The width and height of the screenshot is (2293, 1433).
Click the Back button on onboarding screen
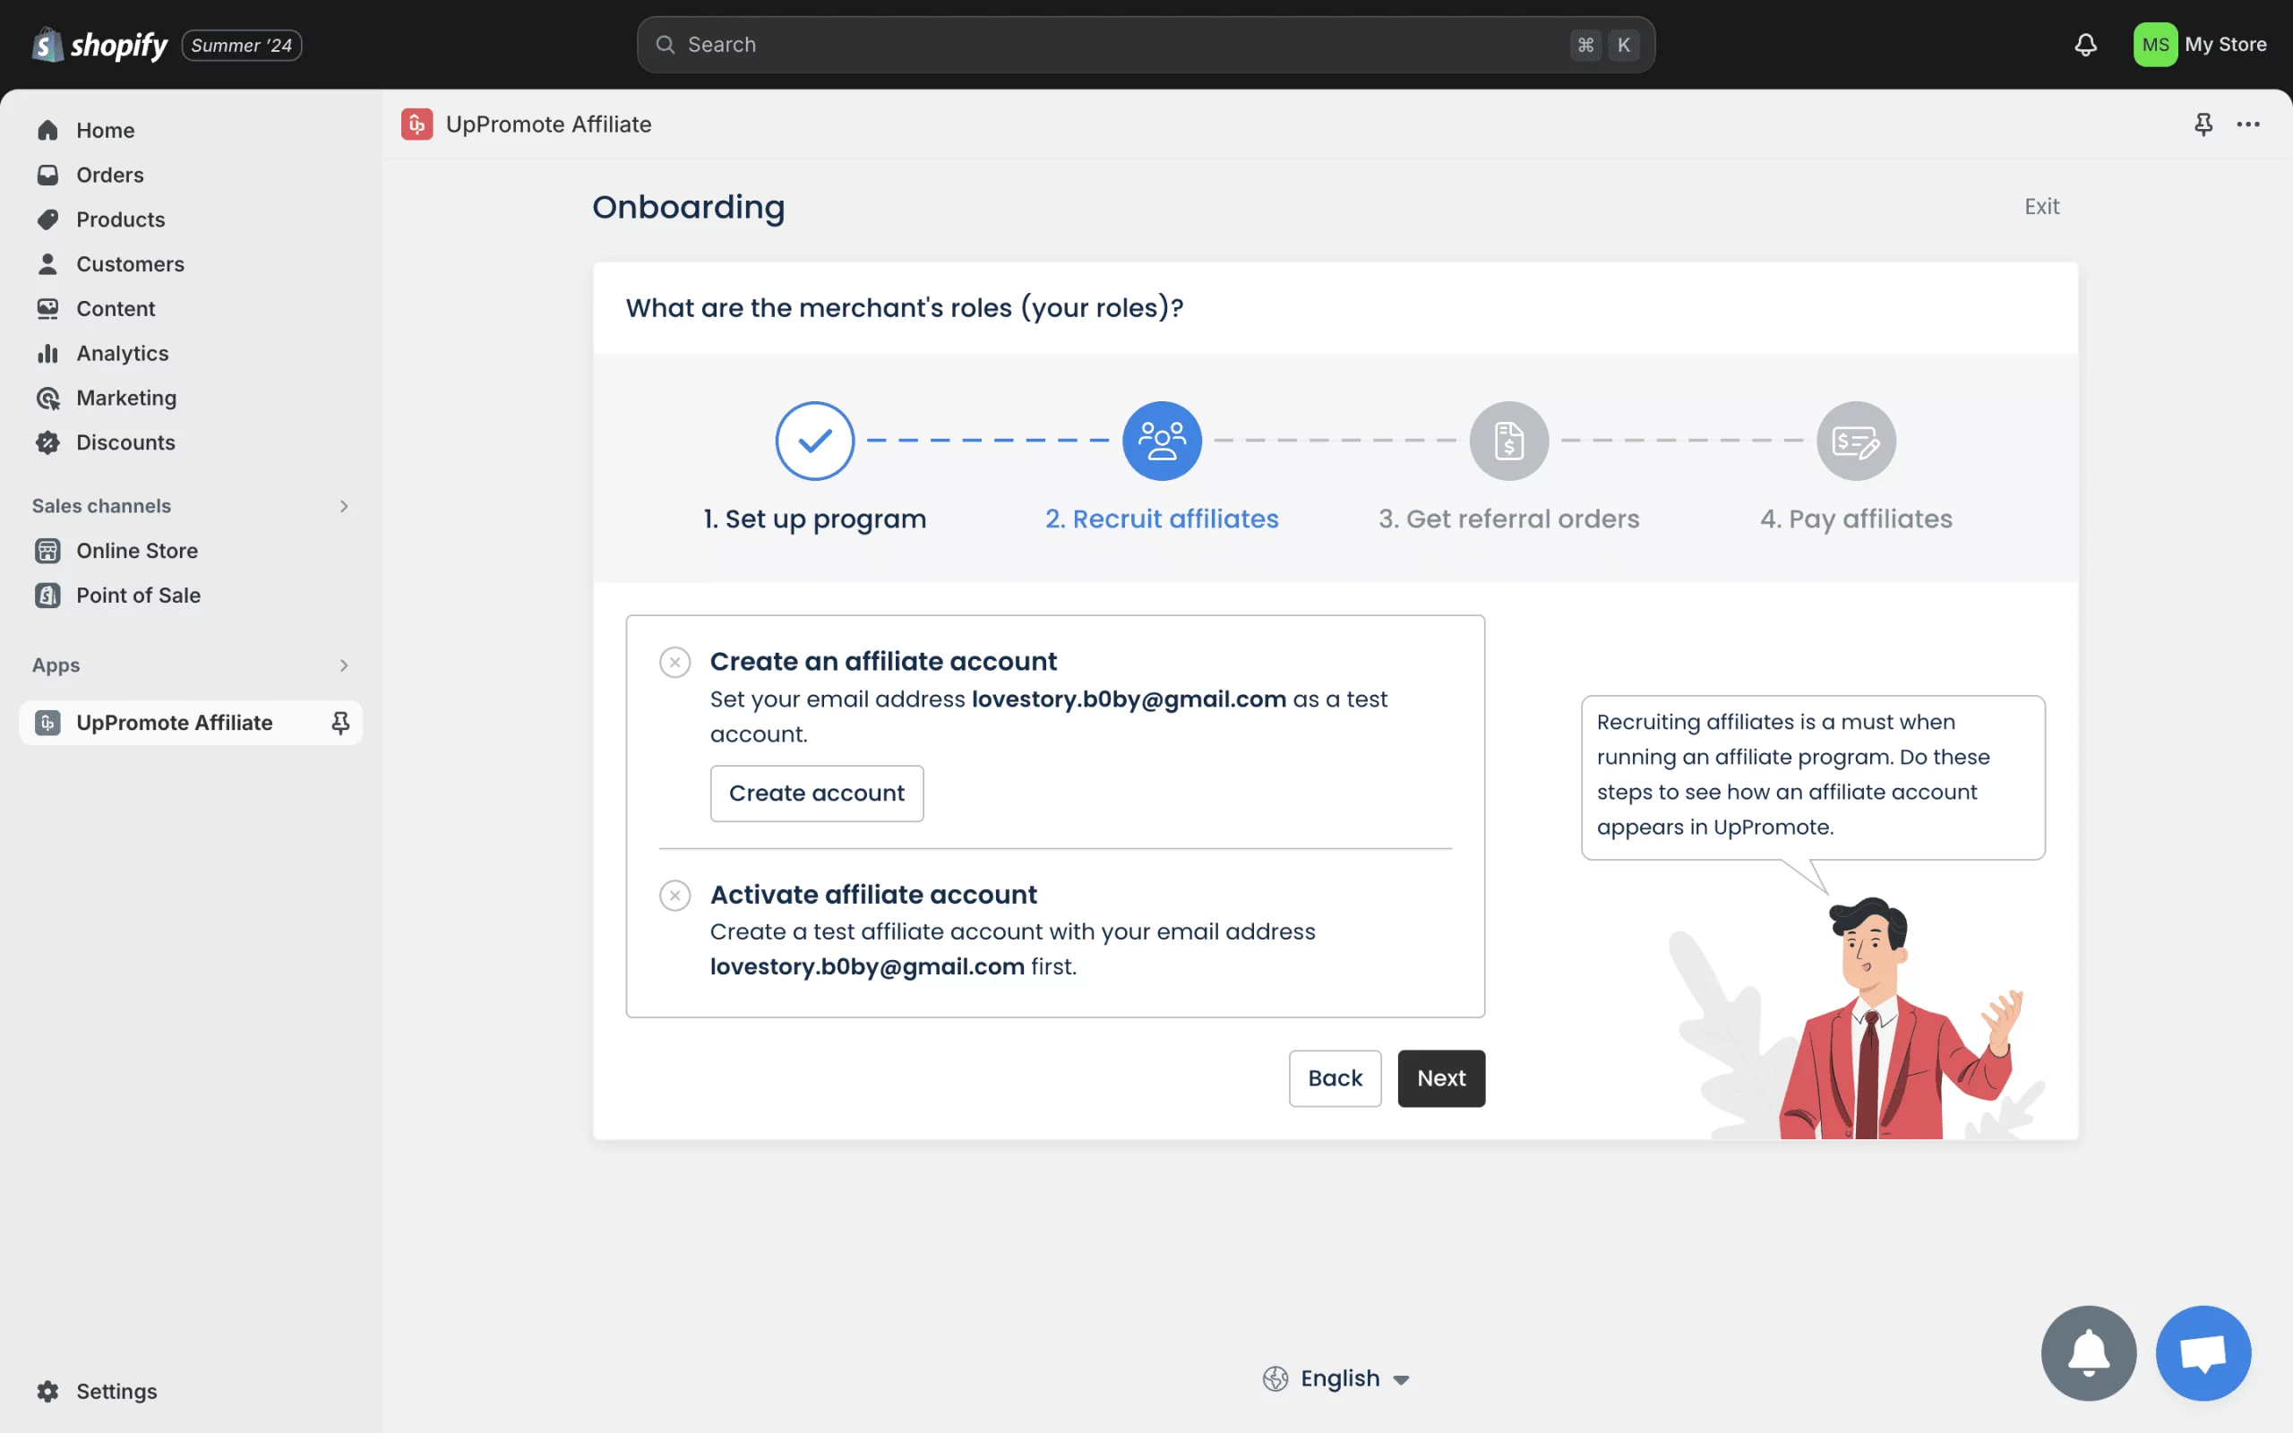(1334, 1077)
